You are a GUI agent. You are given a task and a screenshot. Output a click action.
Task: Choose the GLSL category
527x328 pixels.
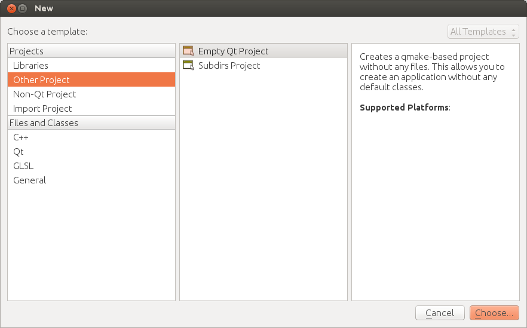click(x=23, y=166)
